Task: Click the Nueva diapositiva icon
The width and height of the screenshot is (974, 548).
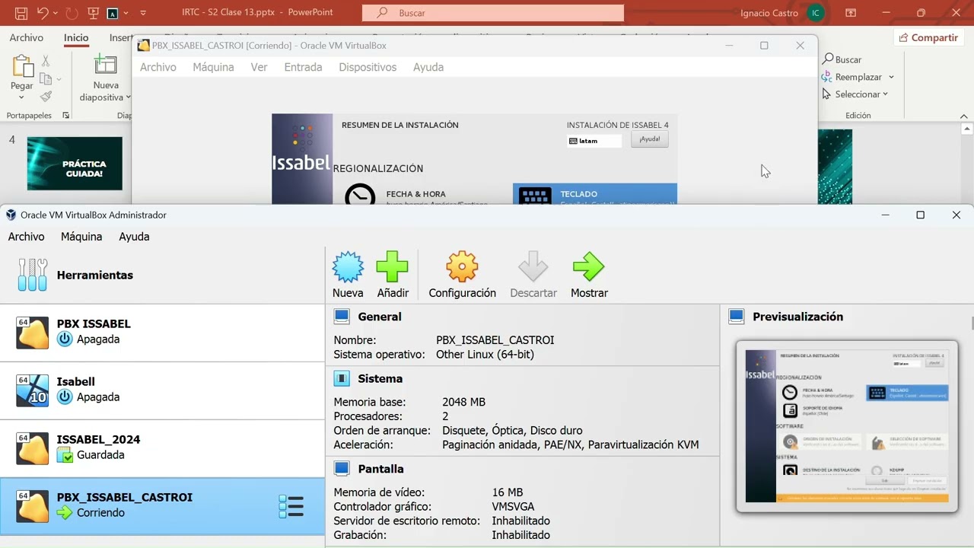Action: 106,65
